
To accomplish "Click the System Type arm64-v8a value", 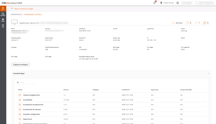I will coord(117,40).
